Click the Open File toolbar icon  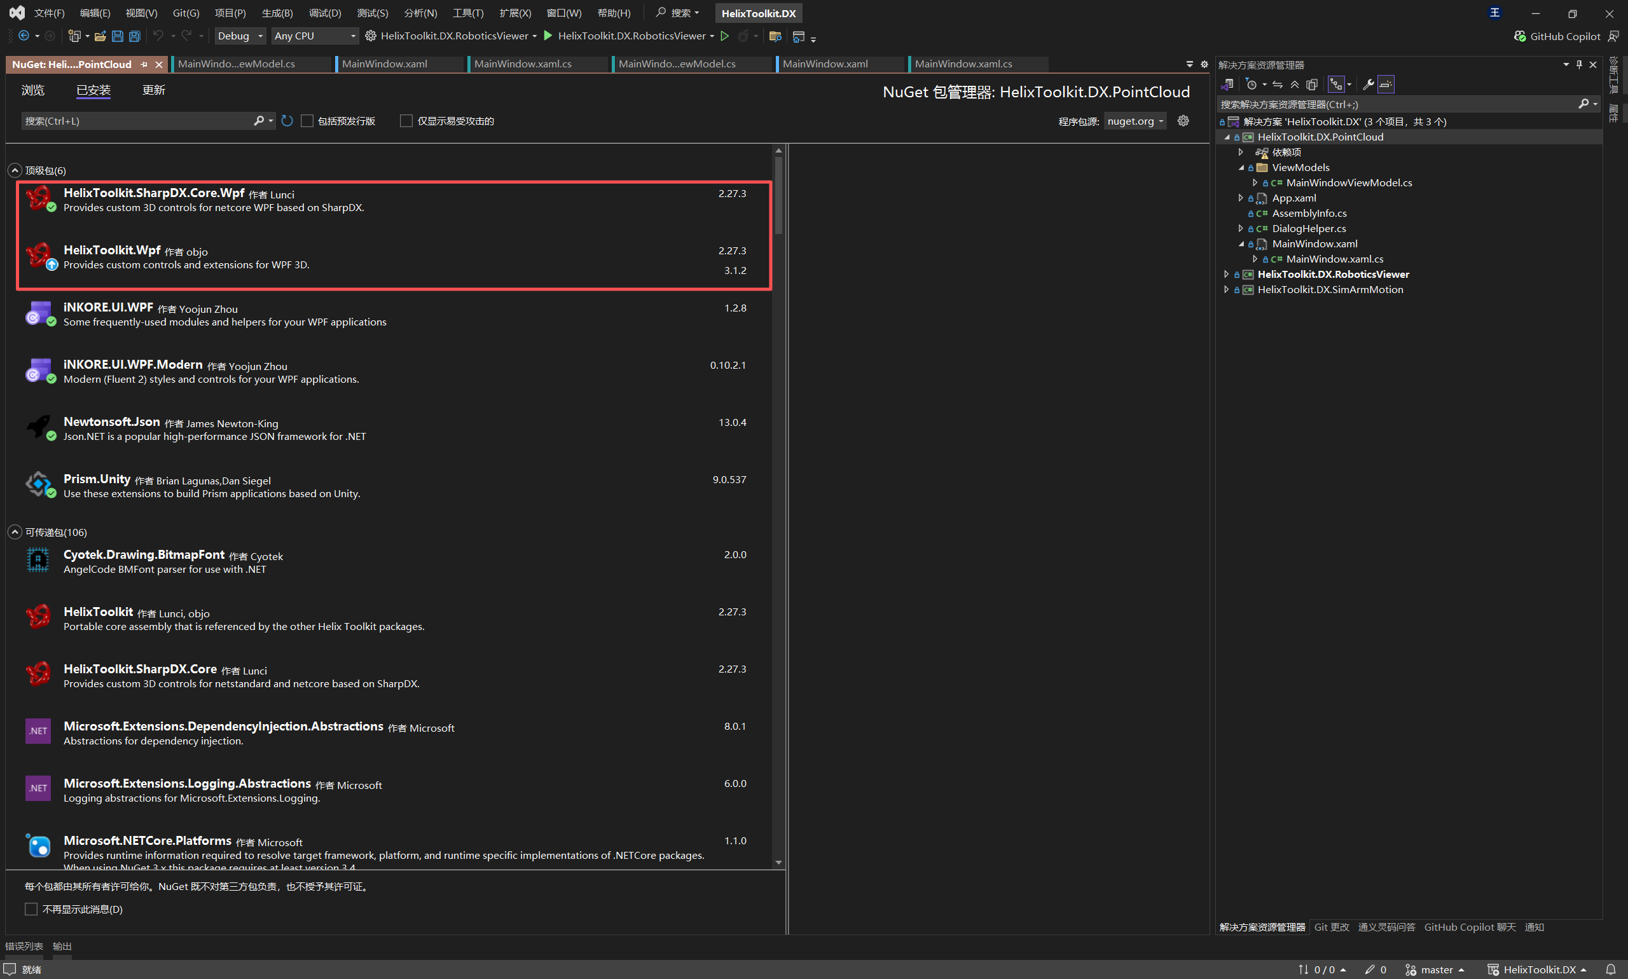pos(100,36)
